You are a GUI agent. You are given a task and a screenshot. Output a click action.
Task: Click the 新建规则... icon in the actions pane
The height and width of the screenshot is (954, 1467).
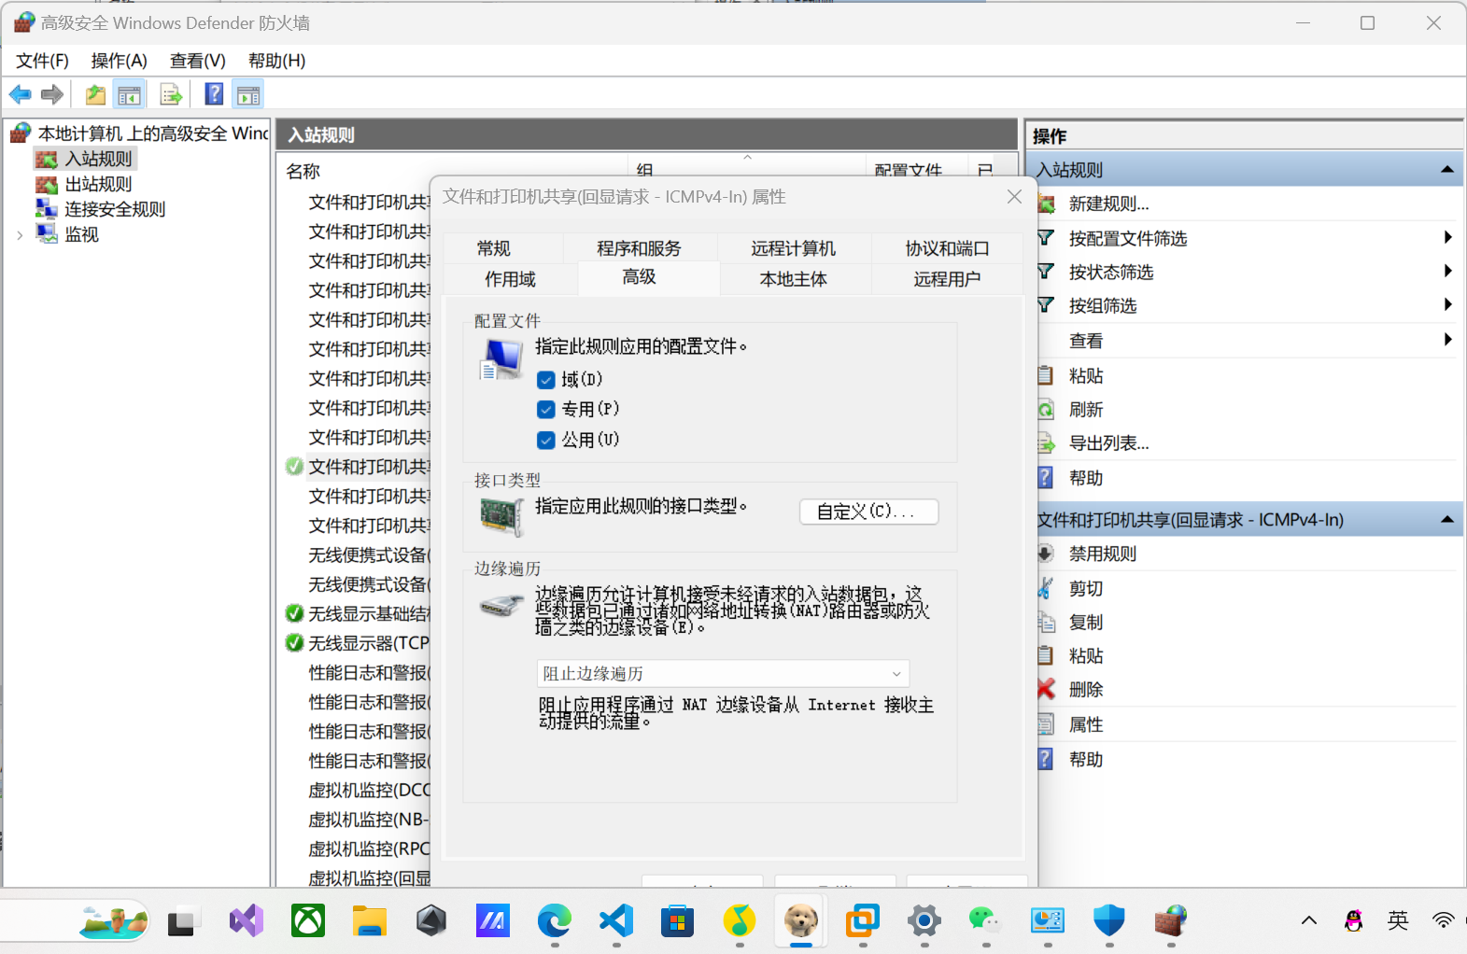pos(1047,203)
